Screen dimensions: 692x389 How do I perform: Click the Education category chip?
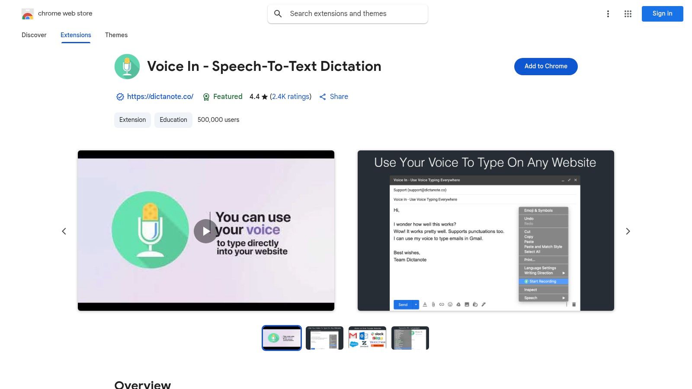173,120
